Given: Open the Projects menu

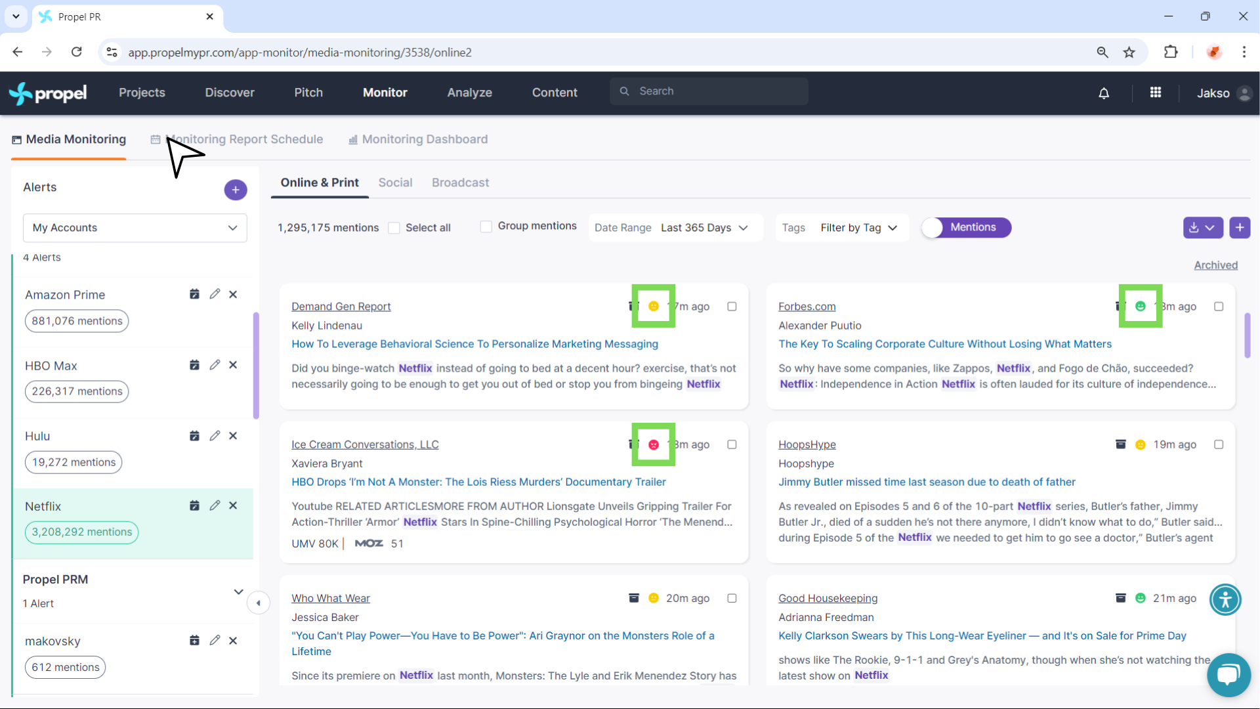Looking at the screenshot, I should pos(142,93).
